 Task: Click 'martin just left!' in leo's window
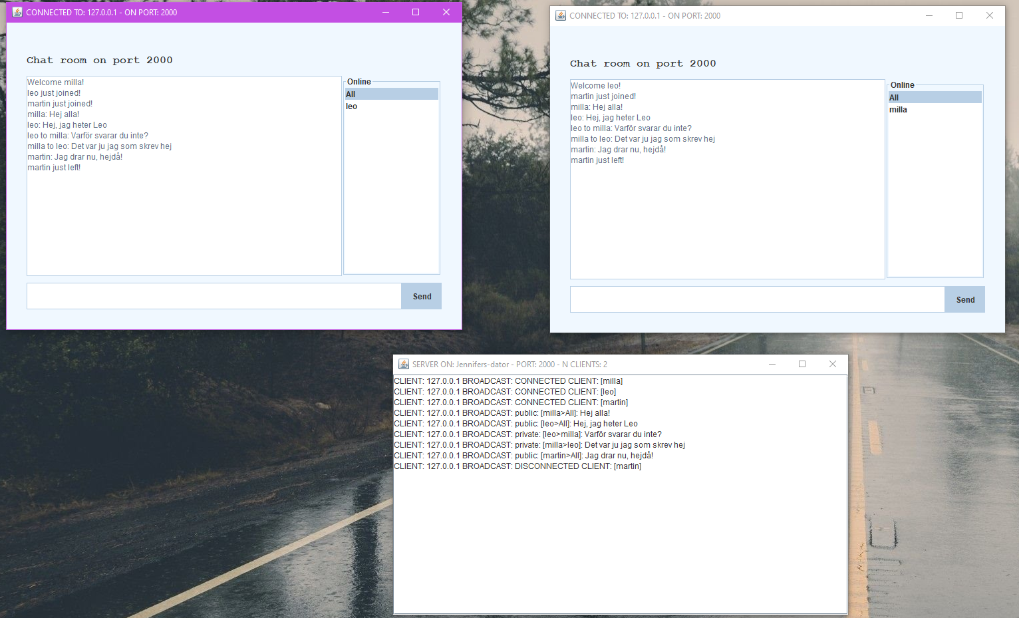tap(597, 160)
